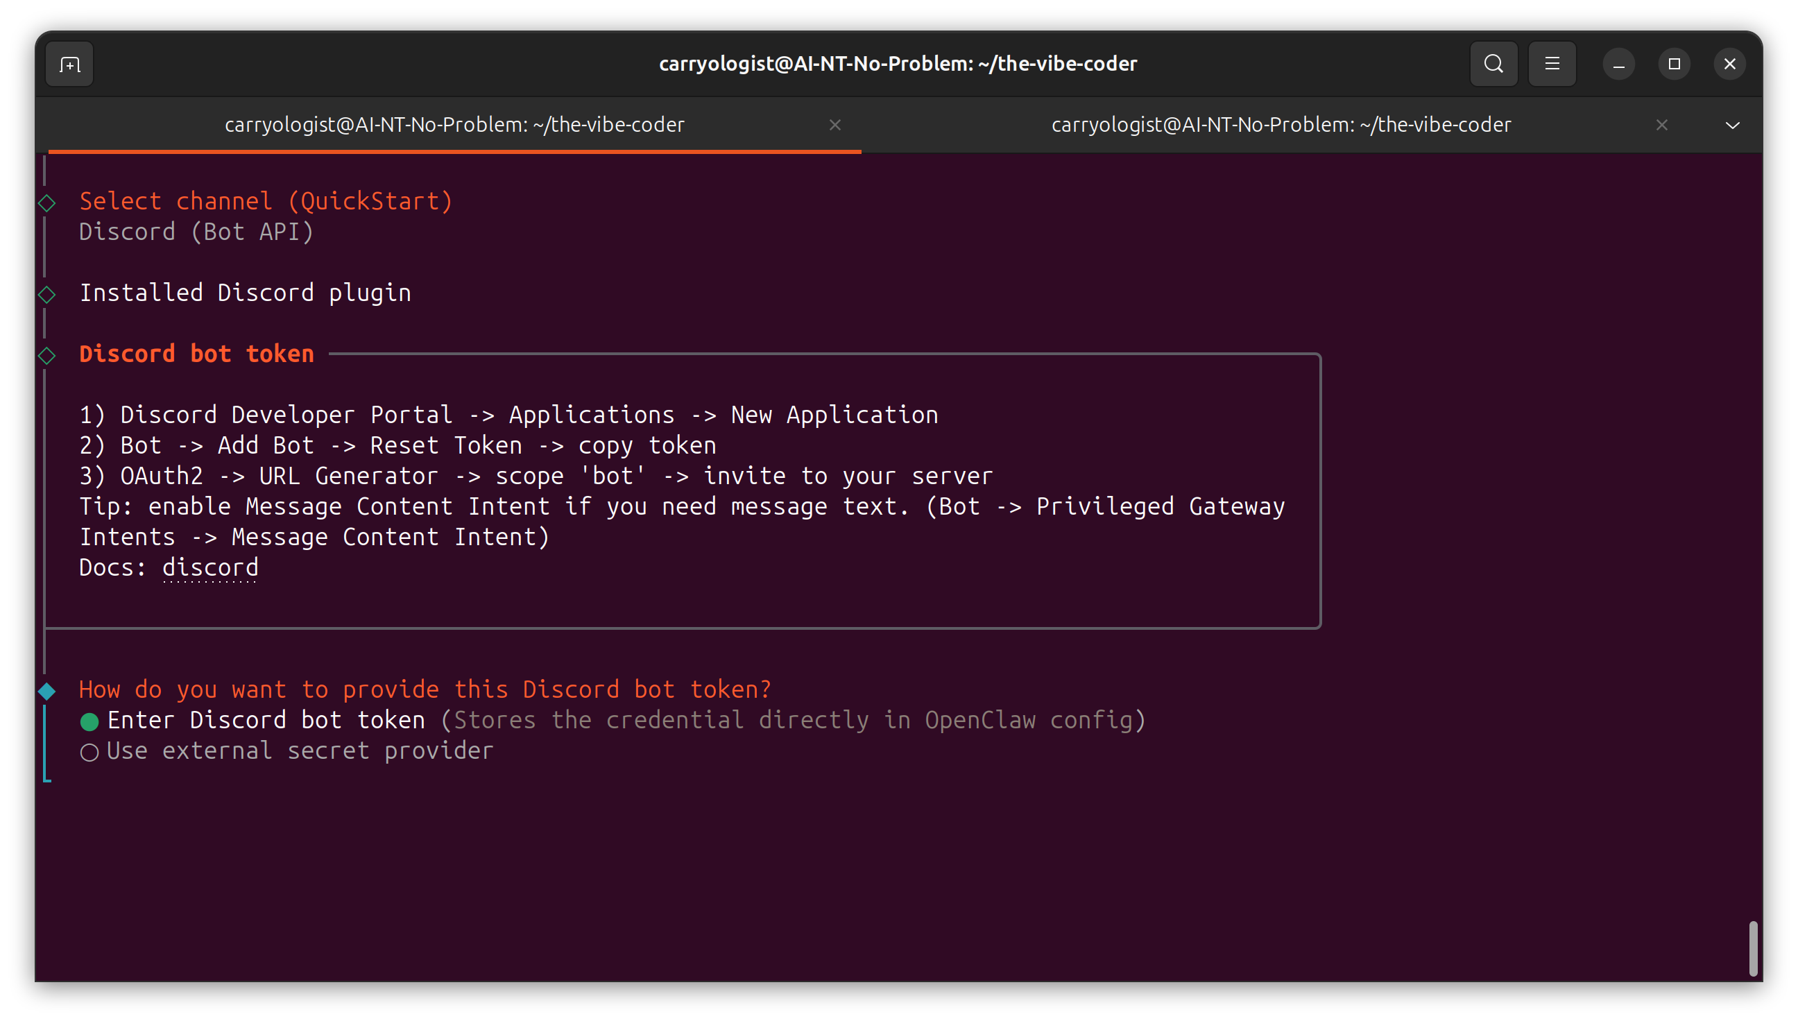Minimize the terminal window

click(1618, 65)
